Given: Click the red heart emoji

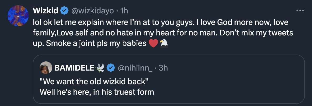Looking at the screenshot, I should [x=153, y=43].
